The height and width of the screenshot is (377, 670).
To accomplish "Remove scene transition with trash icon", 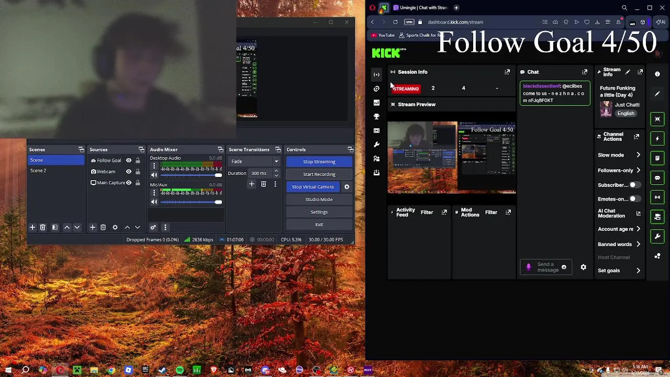I will pyautogui.click(x=263, y=184).
